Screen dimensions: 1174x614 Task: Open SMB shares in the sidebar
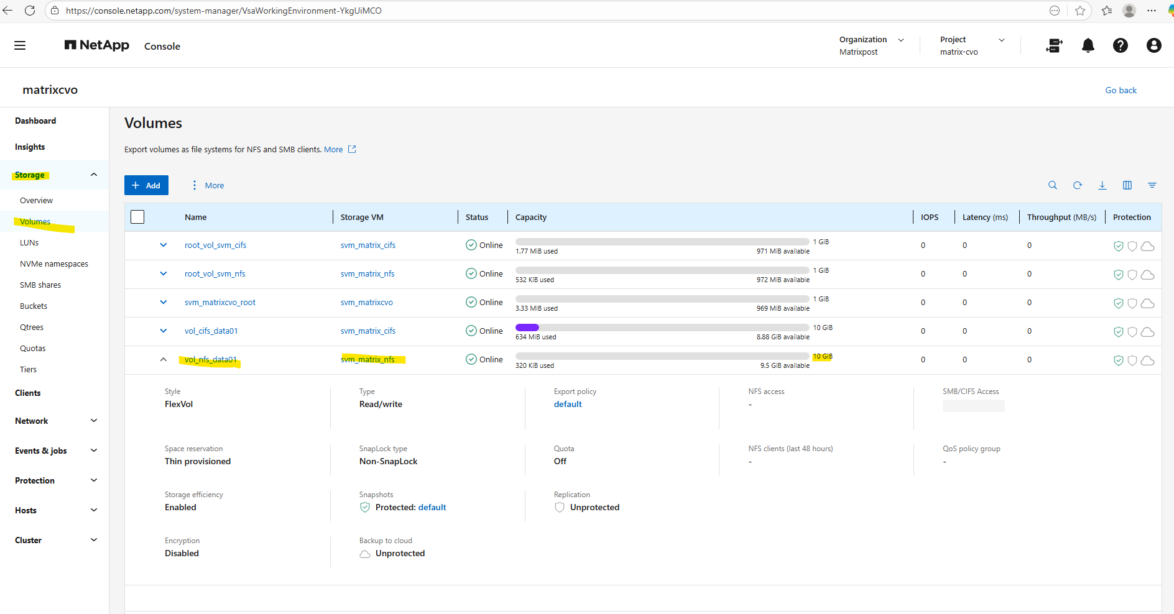coord(40,285)
